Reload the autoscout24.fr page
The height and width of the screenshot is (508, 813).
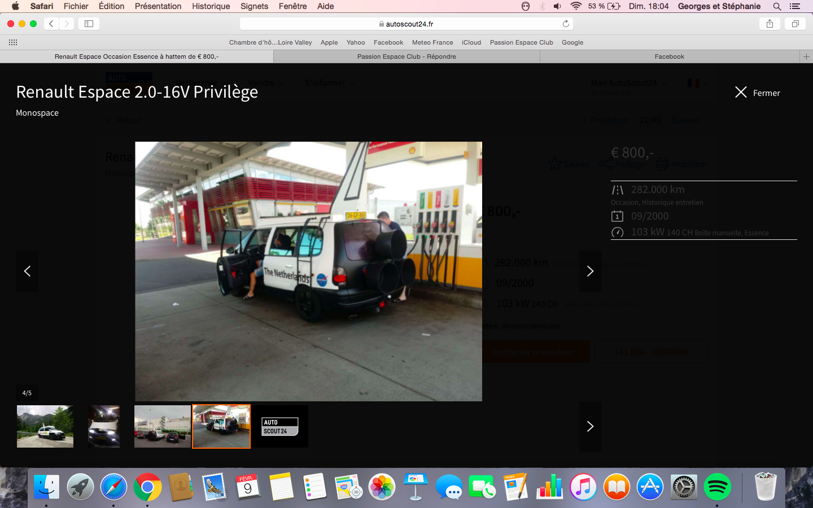click(x=566, y=24)
